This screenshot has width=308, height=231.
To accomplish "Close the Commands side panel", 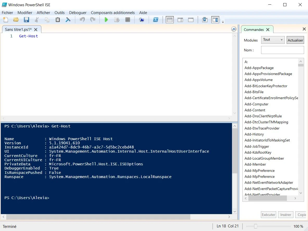I will [304, 29].
